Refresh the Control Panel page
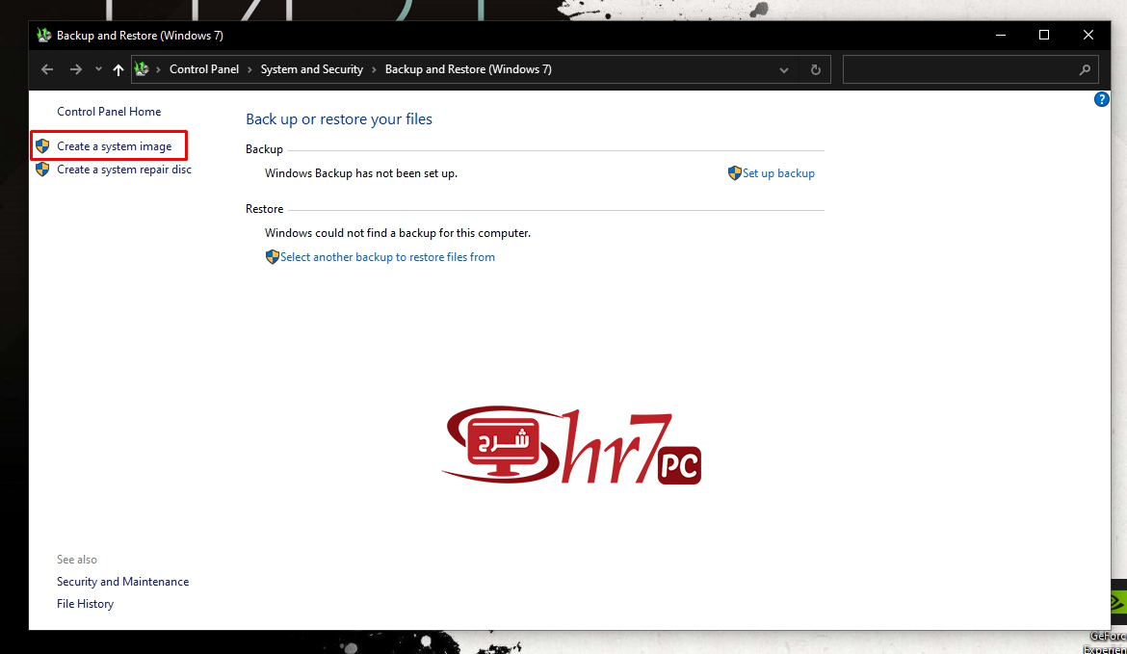The width and height of the screenshot is (1127, 654). 816,69
